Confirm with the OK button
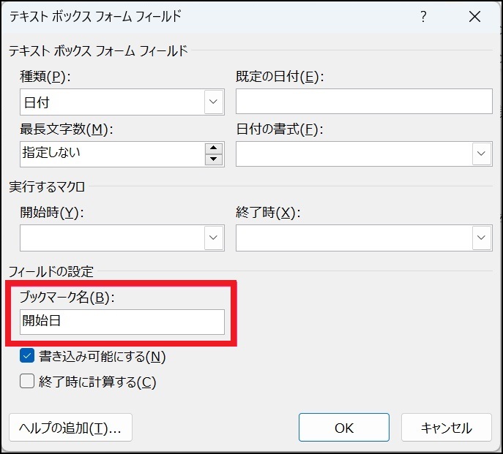This screenshot has width=503, height=454. 344,428
